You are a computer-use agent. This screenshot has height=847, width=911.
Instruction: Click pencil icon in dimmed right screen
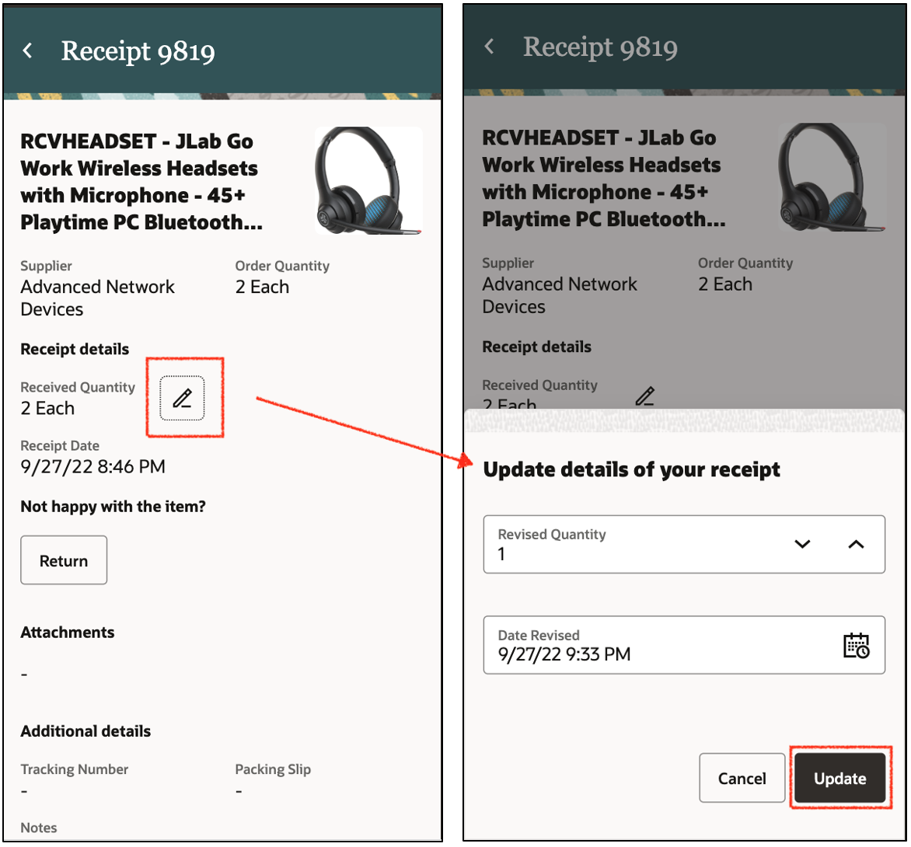click(645, 396)
